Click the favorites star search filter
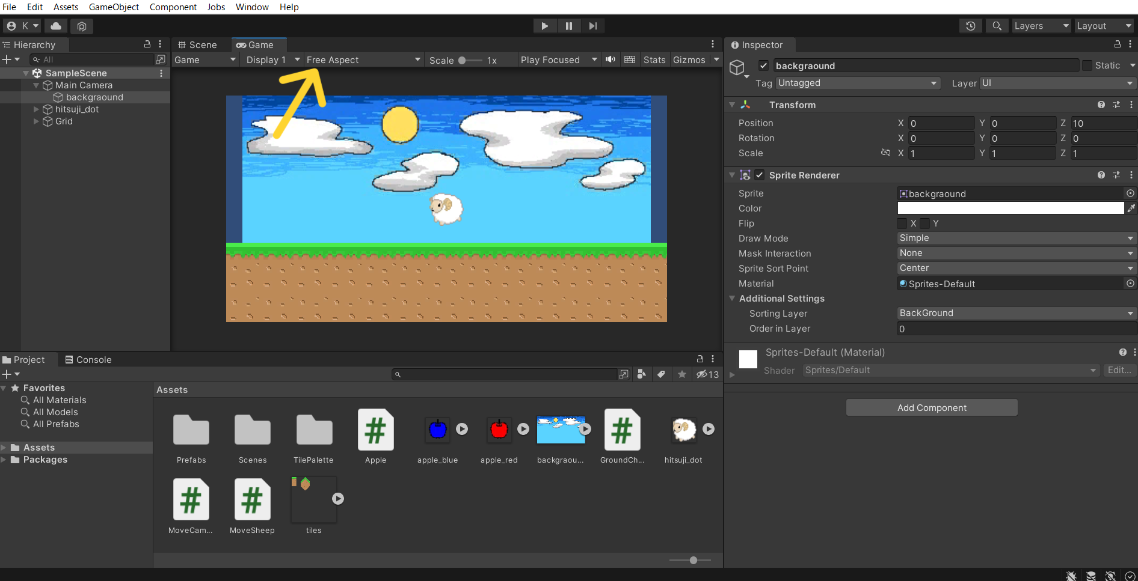 [x=681, y=374]
